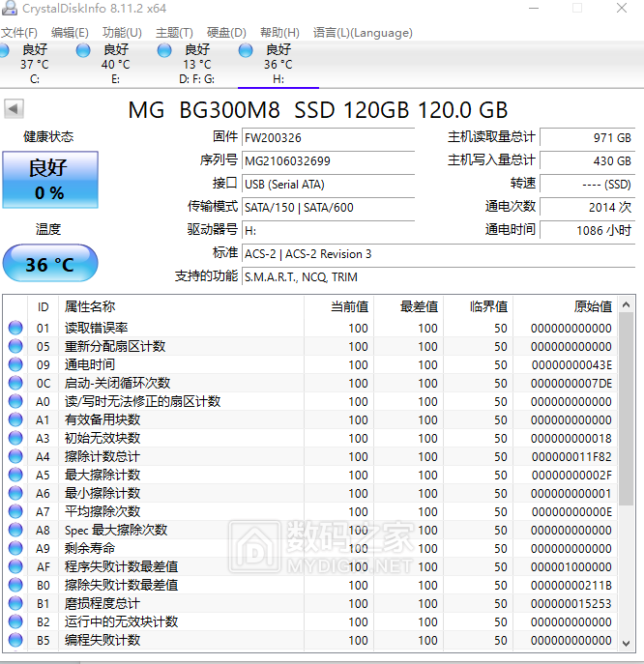Click status orb for attribute B5 编程失败计数

15,640
